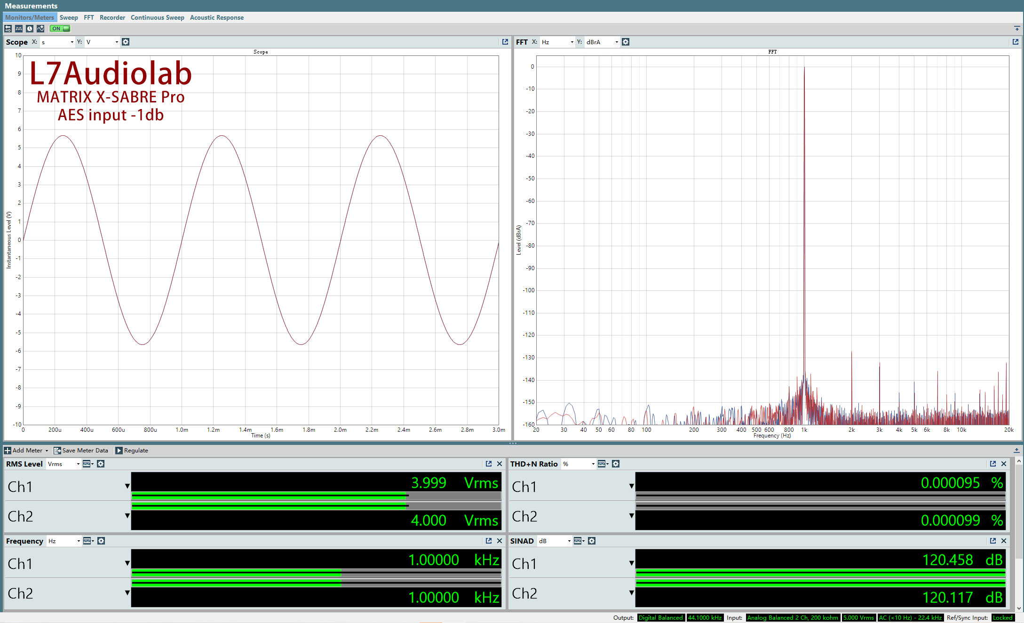Screen dimensions: 1024x623
Task: Close the RMS Level meter
Action: (x=500, y=464)
